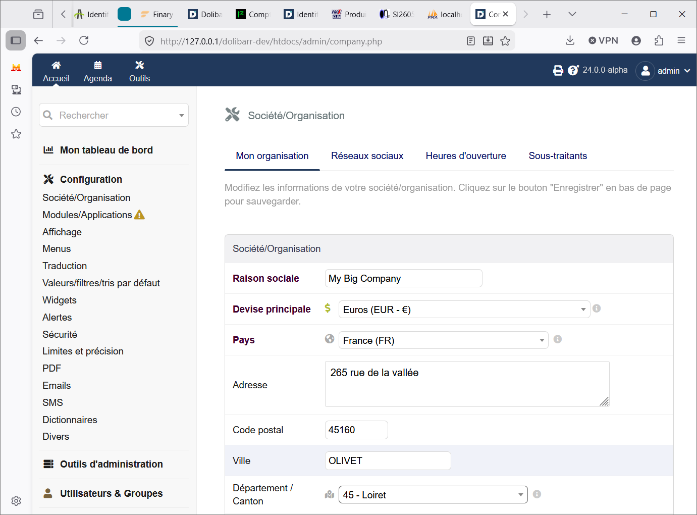Open the Devise principale currency dropdown
Screen dimensions: 697x515
[464, 310]
